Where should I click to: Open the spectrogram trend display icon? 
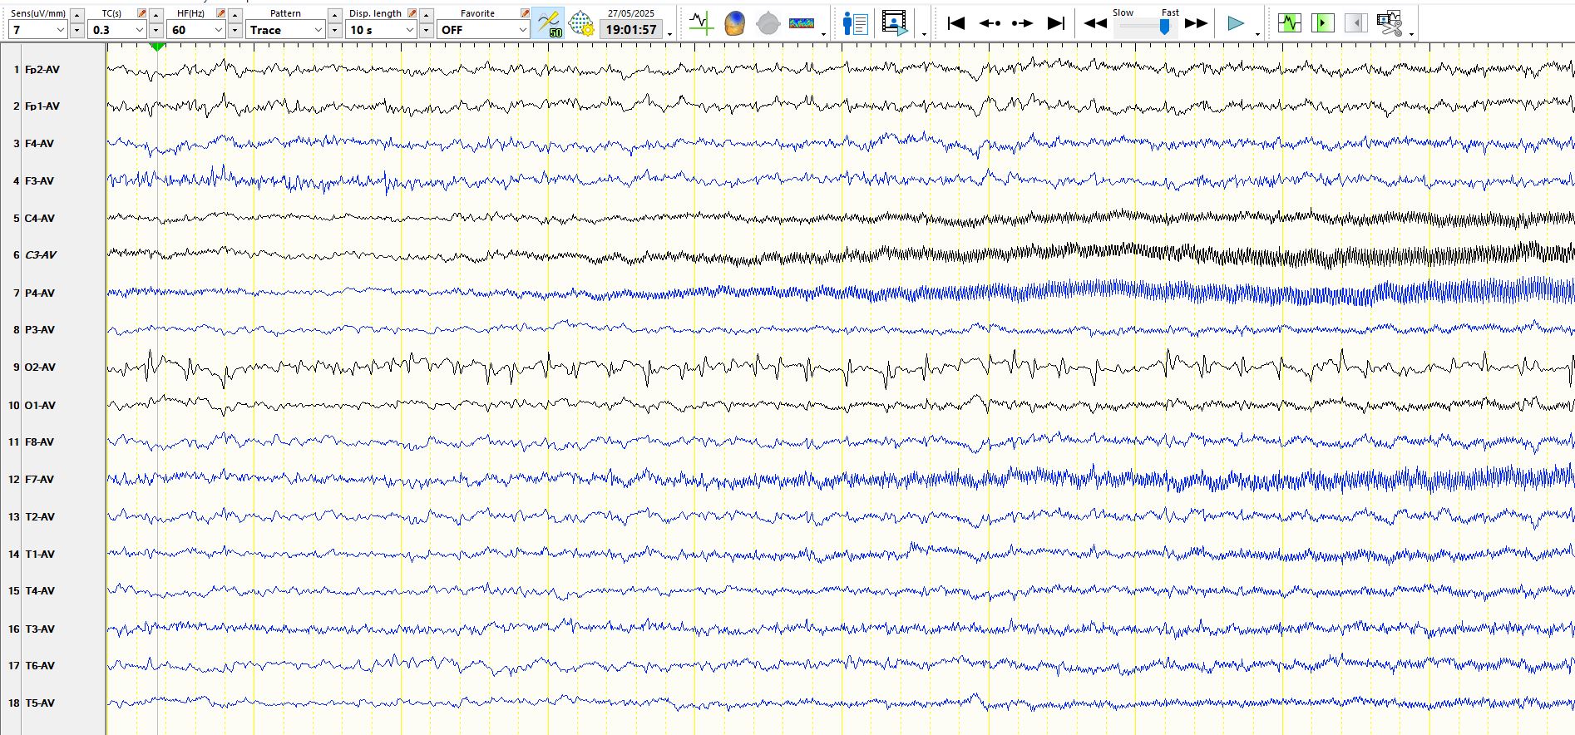click(x=801, y=23)
